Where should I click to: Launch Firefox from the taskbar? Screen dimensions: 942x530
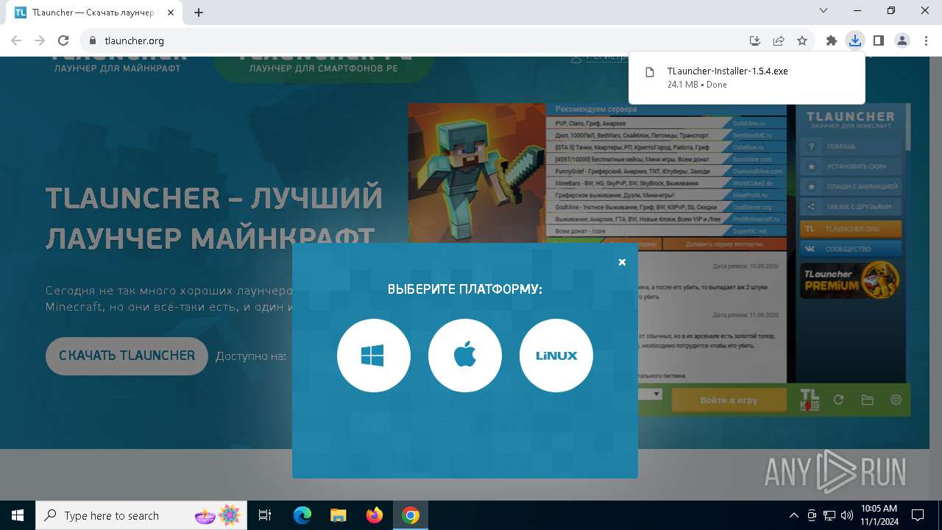pos(375,515)
